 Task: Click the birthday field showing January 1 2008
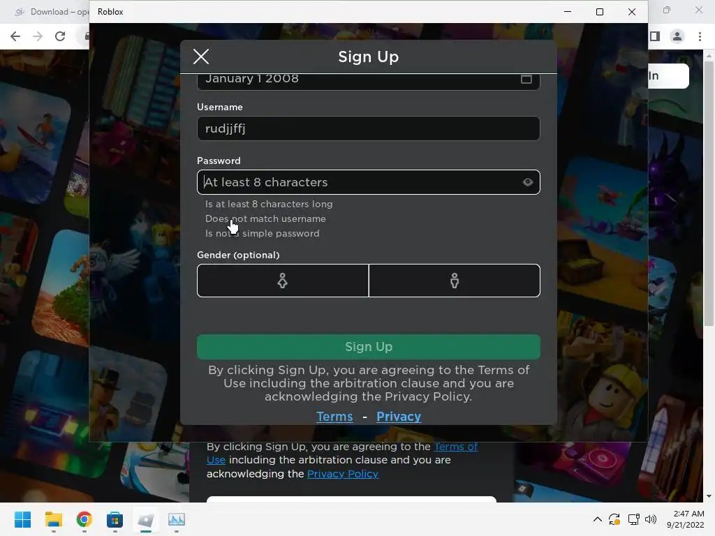click(x=369, y=81)
